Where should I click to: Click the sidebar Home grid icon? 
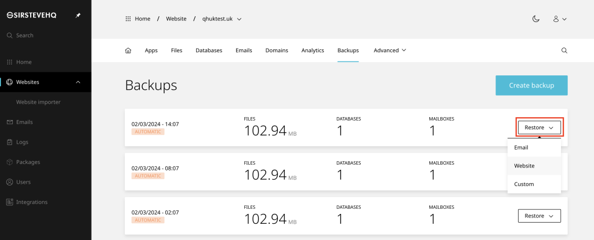[10, 62]
